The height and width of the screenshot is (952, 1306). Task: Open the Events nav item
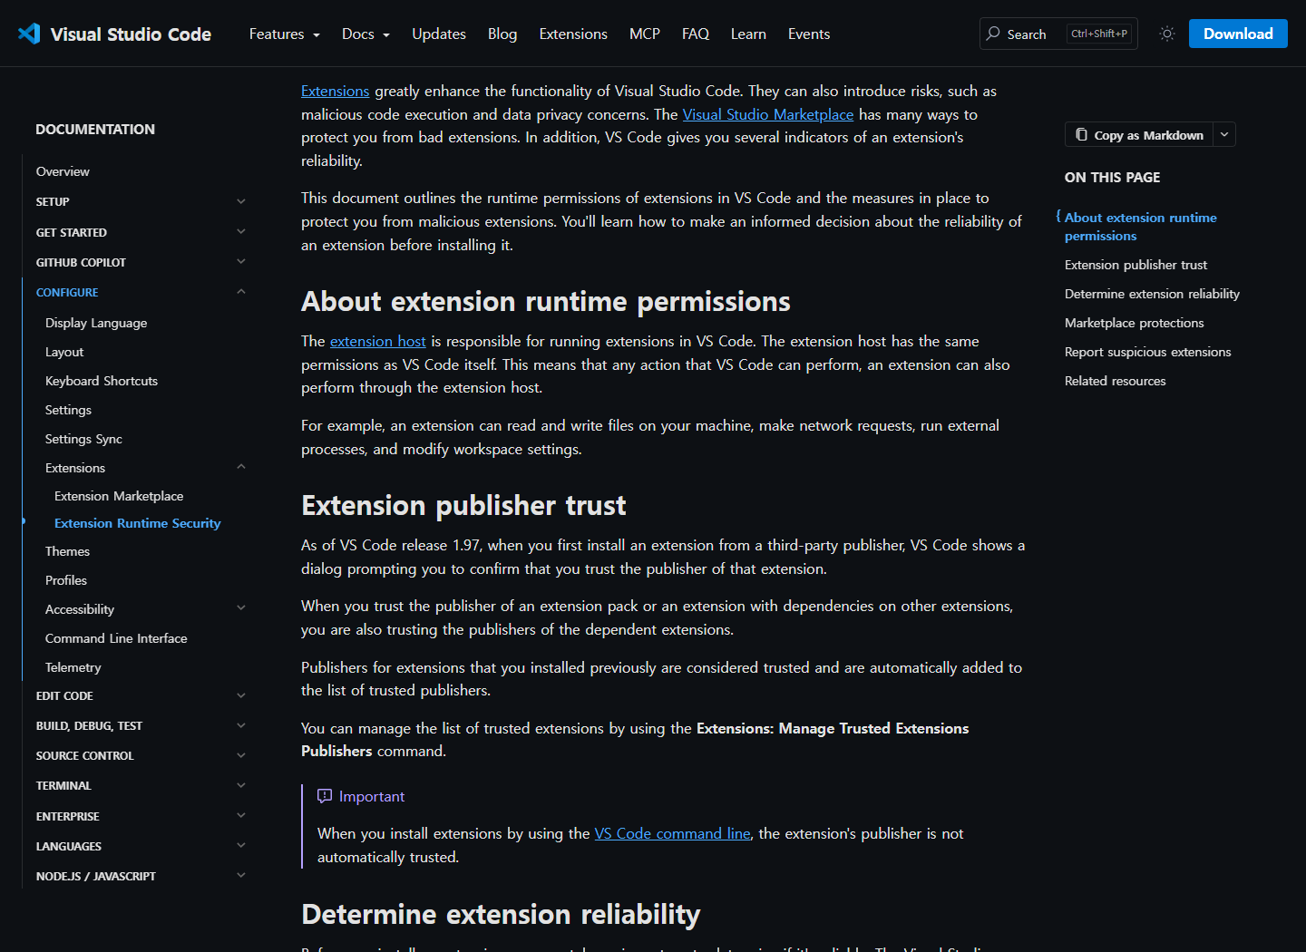pyautogui.click(x=809, y=34)
